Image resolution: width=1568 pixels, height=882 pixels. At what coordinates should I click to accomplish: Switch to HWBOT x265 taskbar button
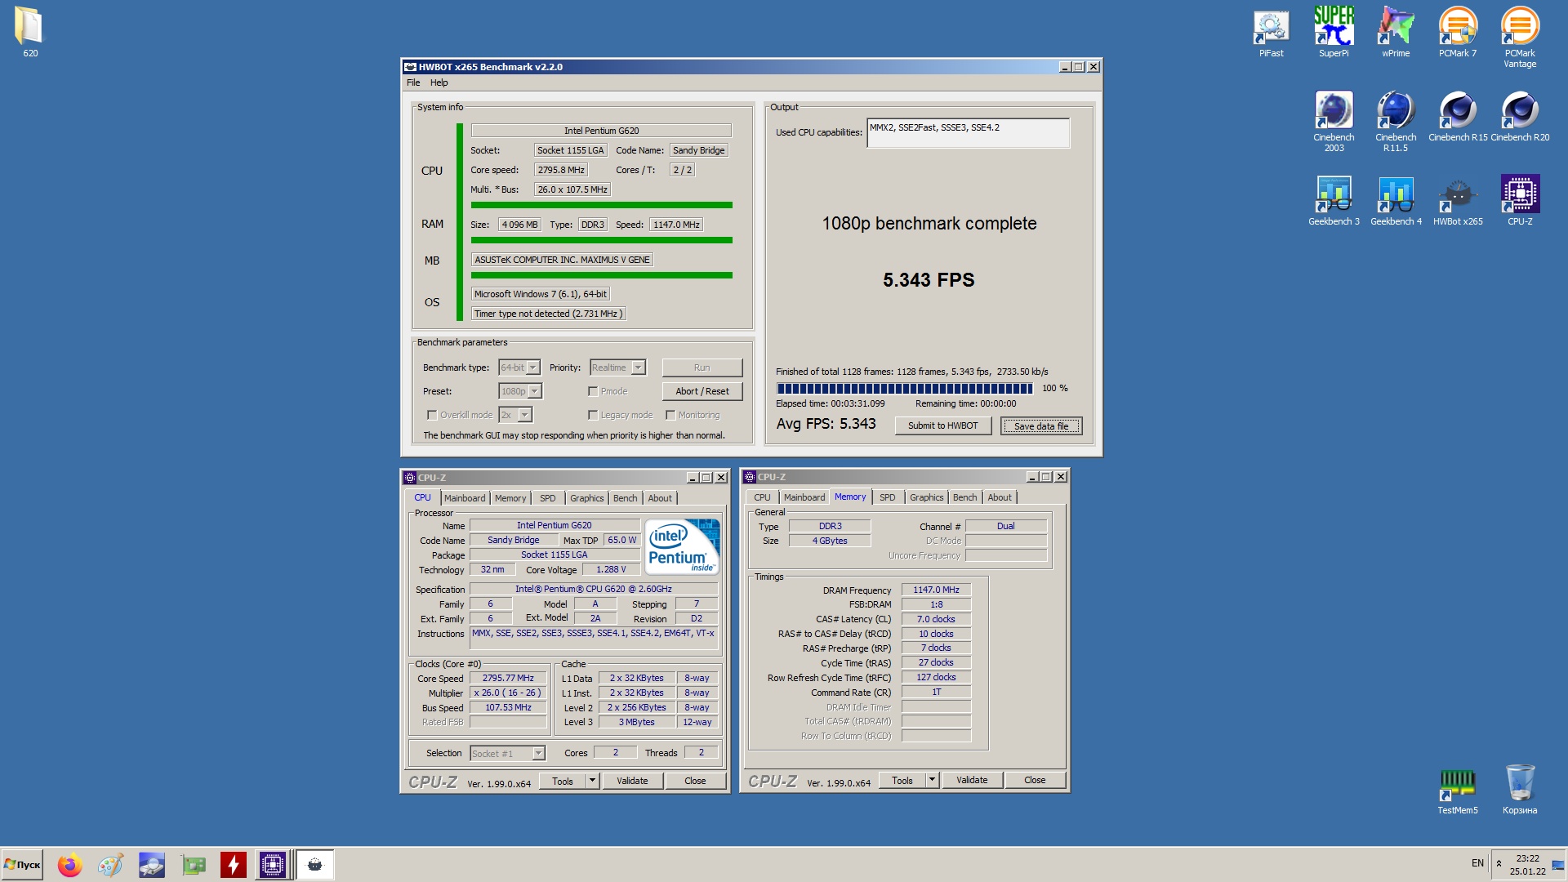(x=314, y=865)
